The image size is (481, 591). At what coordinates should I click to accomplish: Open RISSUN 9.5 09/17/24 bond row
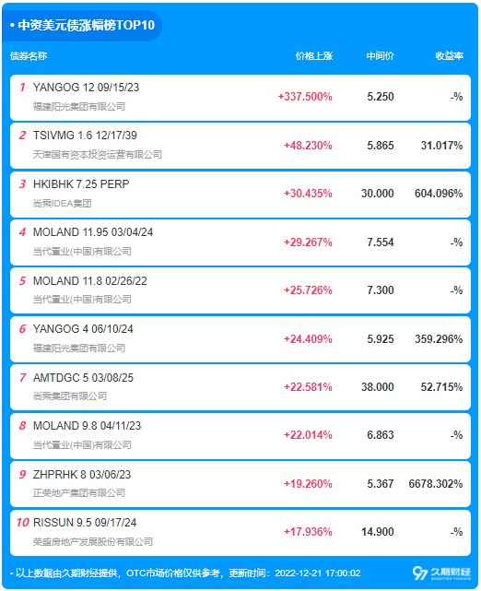coord(240,533)
